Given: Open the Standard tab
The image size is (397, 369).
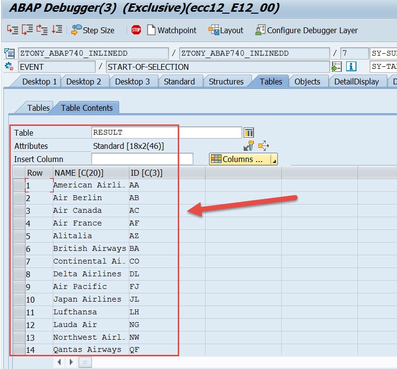Looking at the screenshot, I should (179, 82).
